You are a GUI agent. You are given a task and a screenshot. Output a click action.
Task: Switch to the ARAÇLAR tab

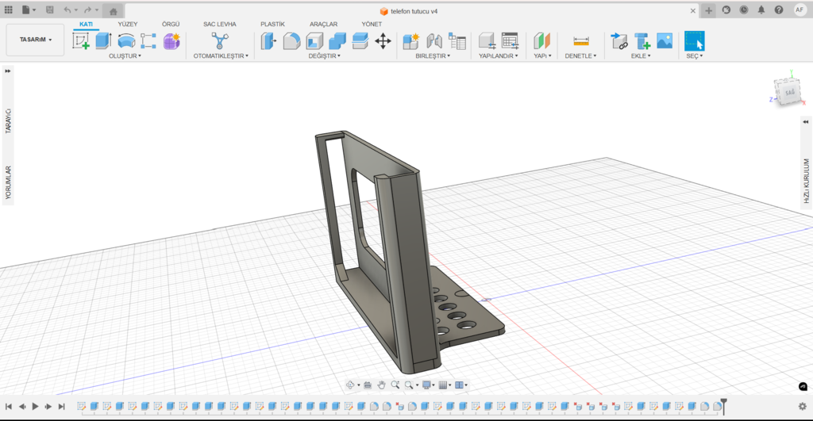coord(324,25)
